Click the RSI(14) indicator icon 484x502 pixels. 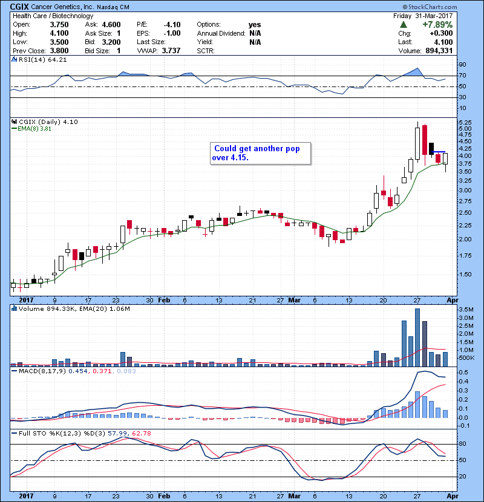click(x=14, y=59)
